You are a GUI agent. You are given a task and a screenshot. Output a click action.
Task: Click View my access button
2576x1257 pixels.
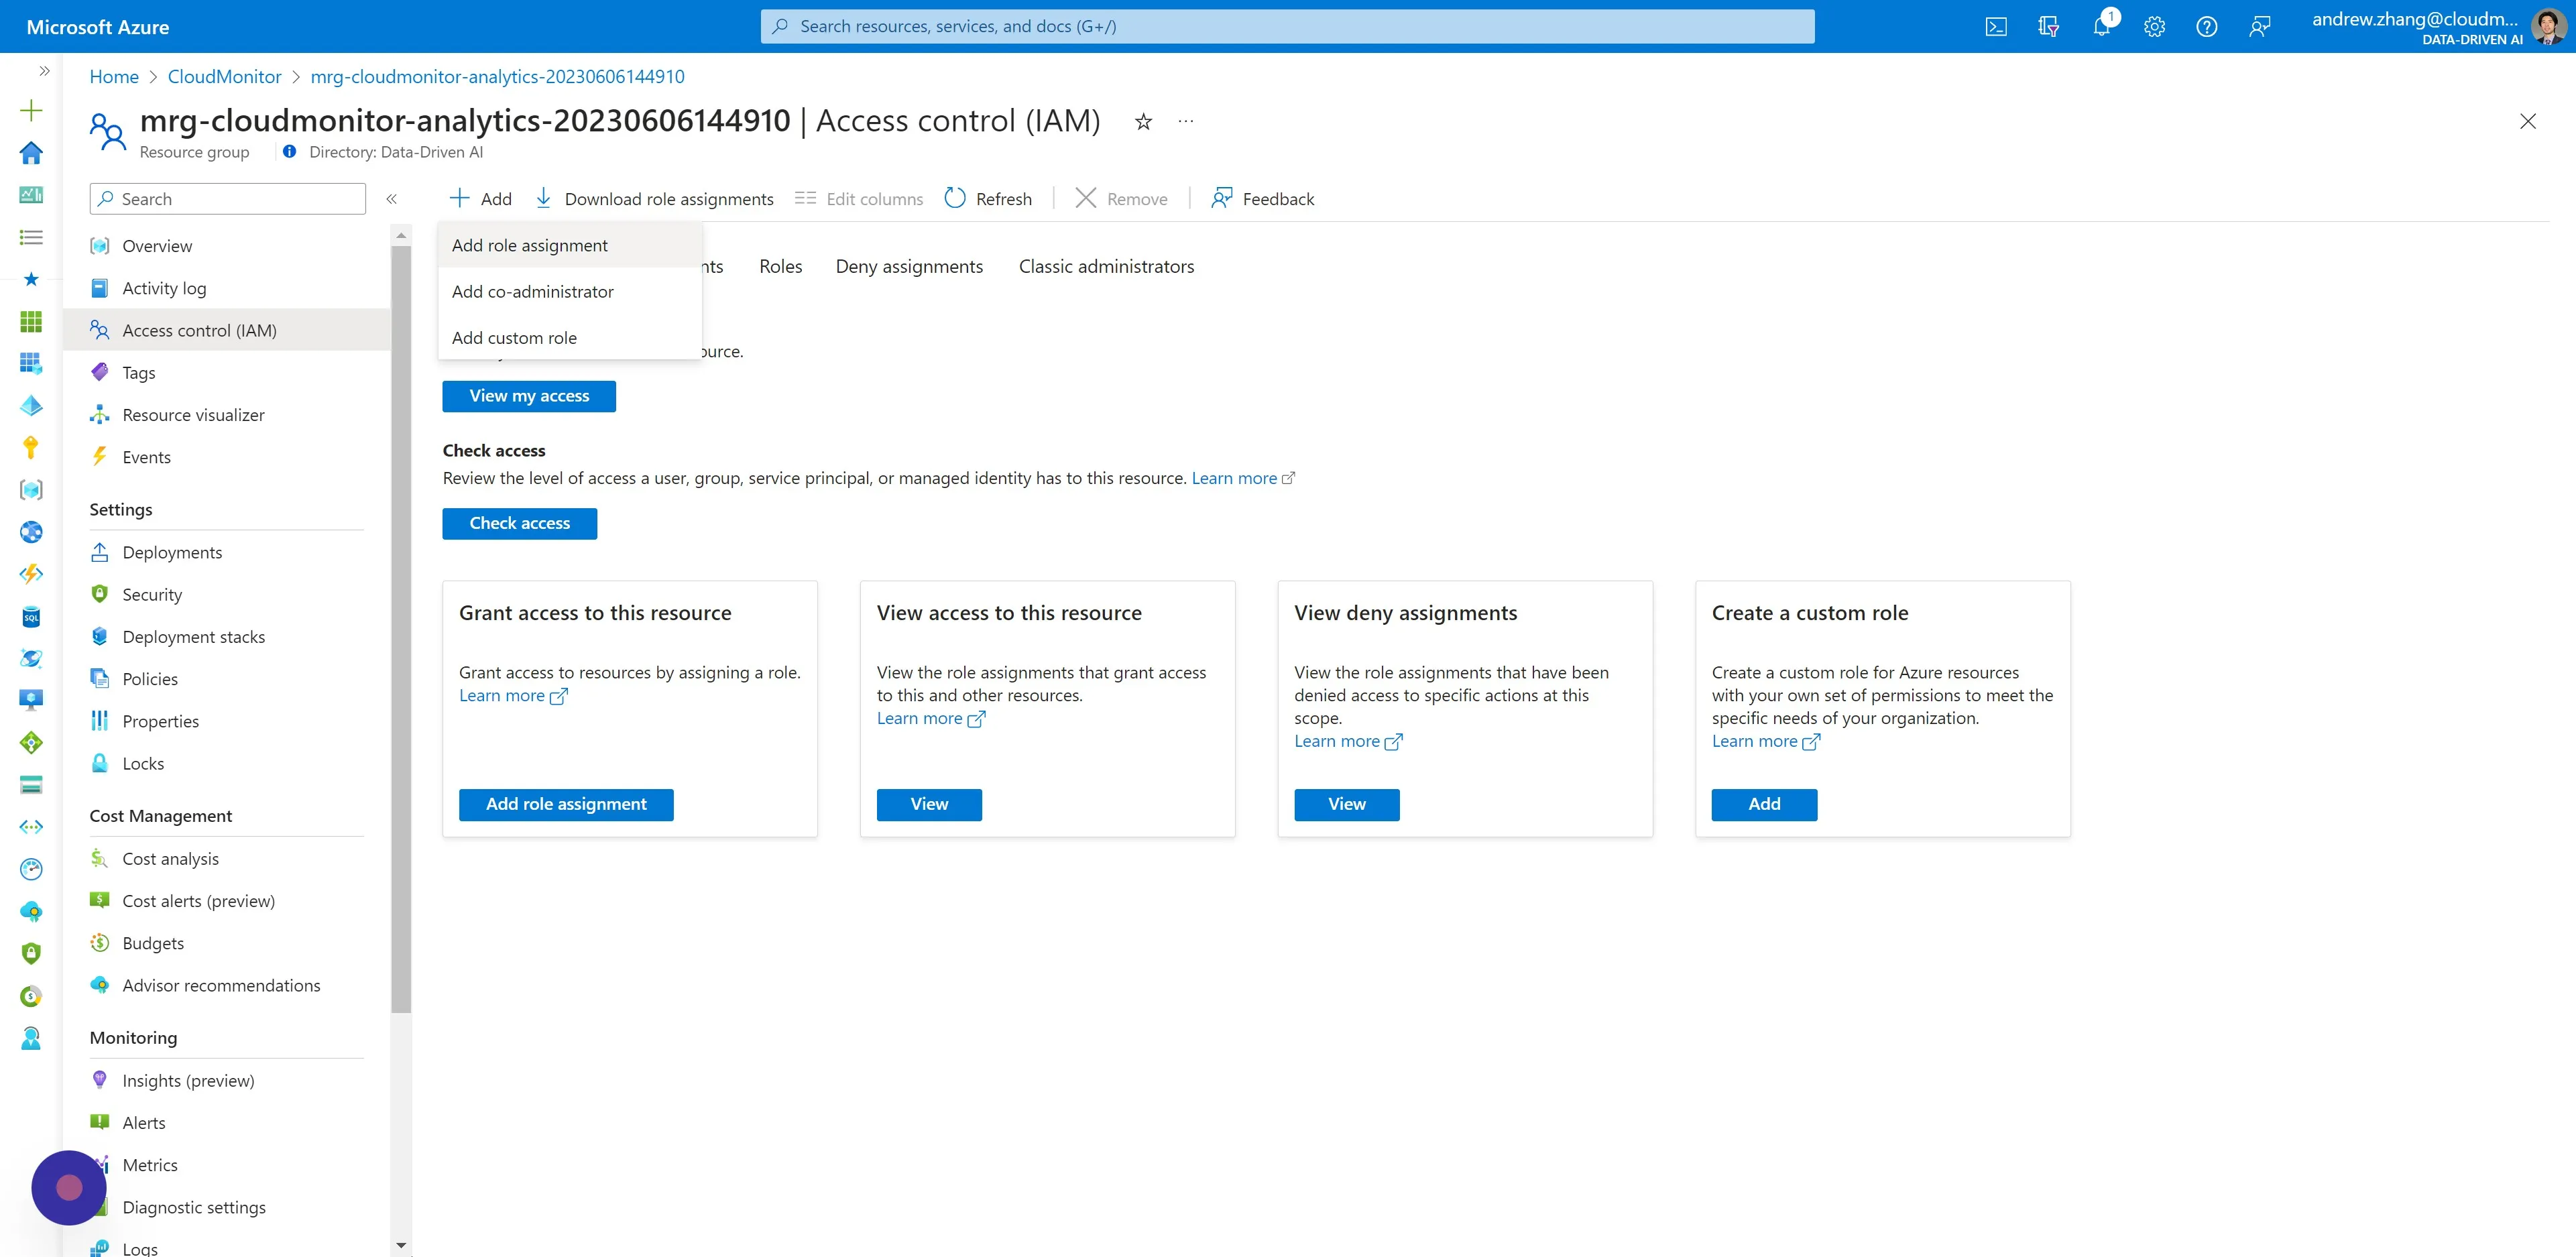[x=529, y=396]
